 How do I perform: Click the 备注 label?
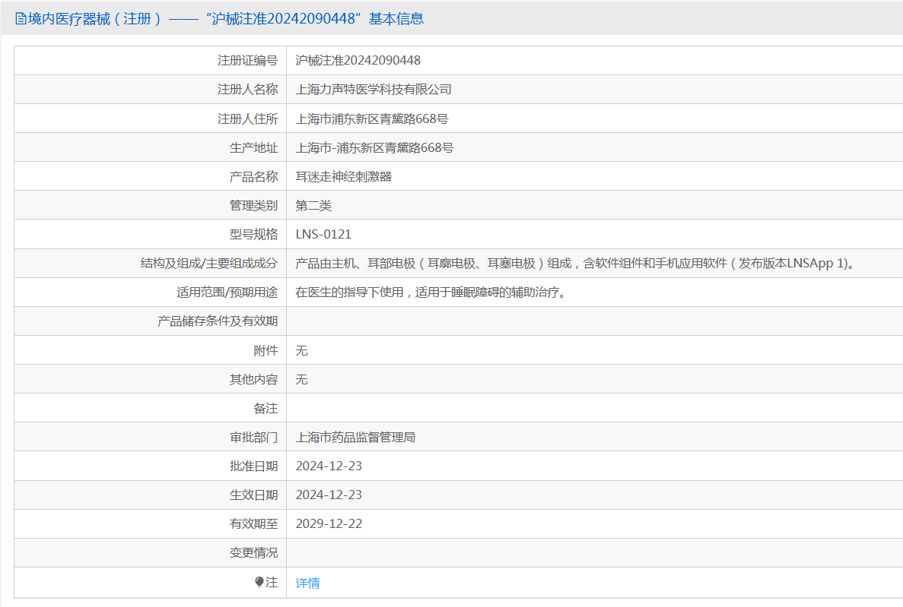(x=265, y=408)
